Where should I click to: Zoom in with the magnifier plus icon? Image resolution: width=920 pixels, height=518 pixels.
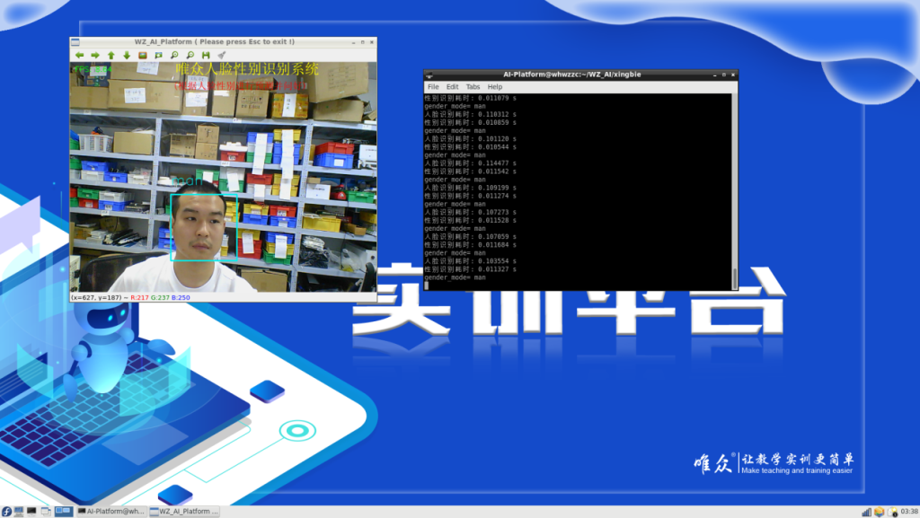pyautogui.click(x=174, y=55)
